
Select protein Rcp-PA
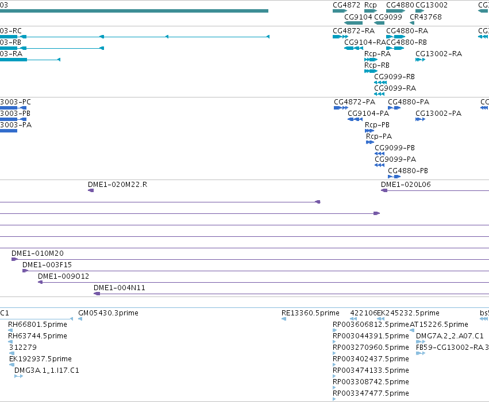(x=370, y=142)
